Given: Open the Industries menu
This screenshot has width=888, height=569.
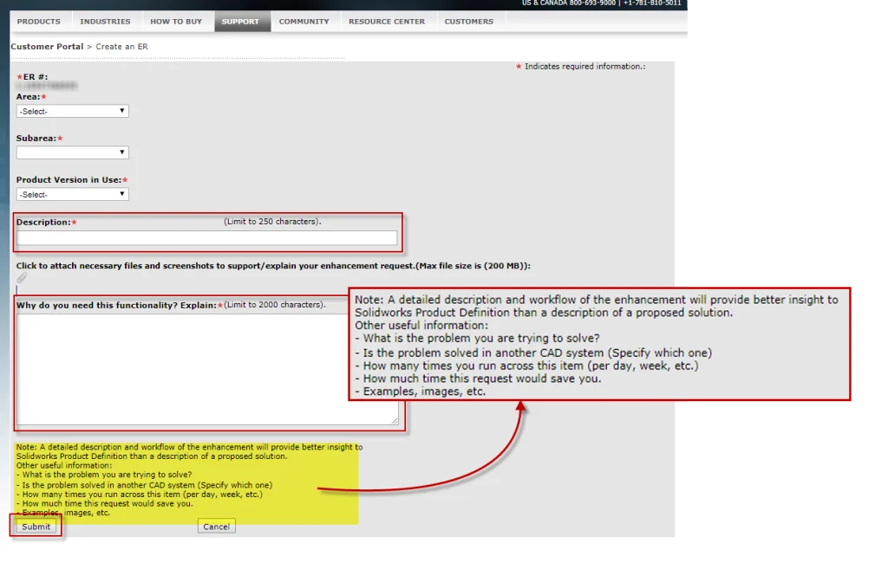Looking at the screenshot, I should point(105,22).
